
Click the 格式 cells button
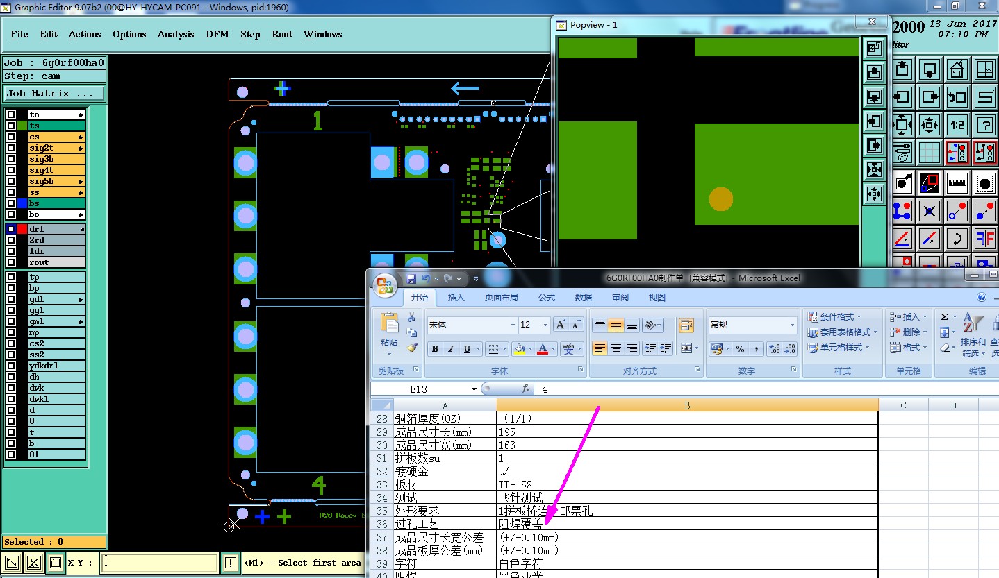click(908, 348)
